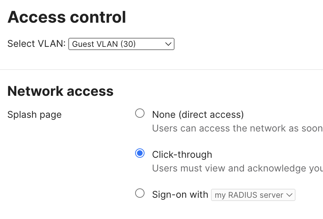The height and width of the screenshot is (219, 323).
Task: Click the "None (direct access)" option label
Action: point(198,114)
